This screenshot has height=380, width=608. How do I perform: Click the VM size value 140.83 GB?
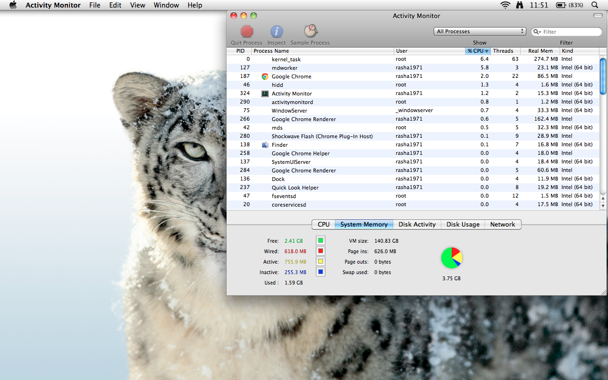(386, 241)
